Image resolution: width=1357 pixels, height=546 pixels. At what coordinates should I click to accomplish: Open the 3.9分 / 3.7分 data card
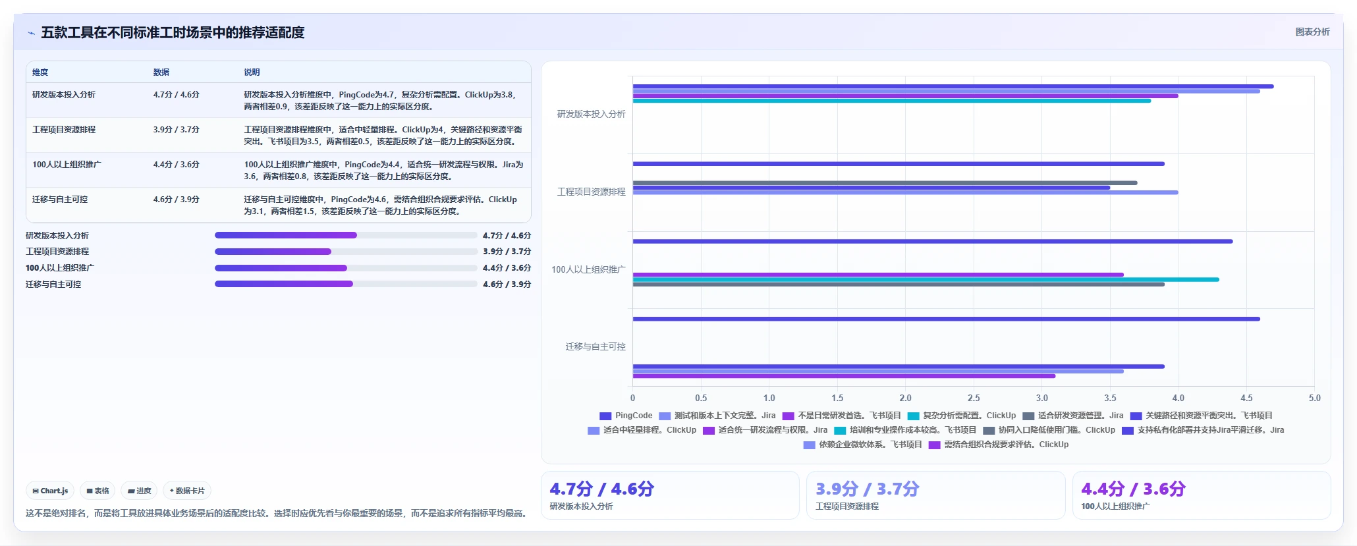pyautogui.click(x=936, y=495)
